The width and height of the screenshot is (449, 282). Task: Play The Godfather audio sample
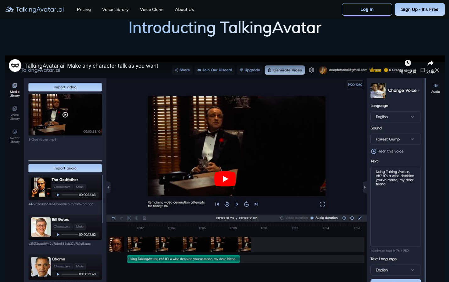58,195
